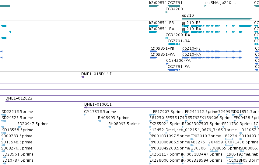Select the SD13948.5prime EST label
The width and height of the screenshot is (259, 165).
16,142
